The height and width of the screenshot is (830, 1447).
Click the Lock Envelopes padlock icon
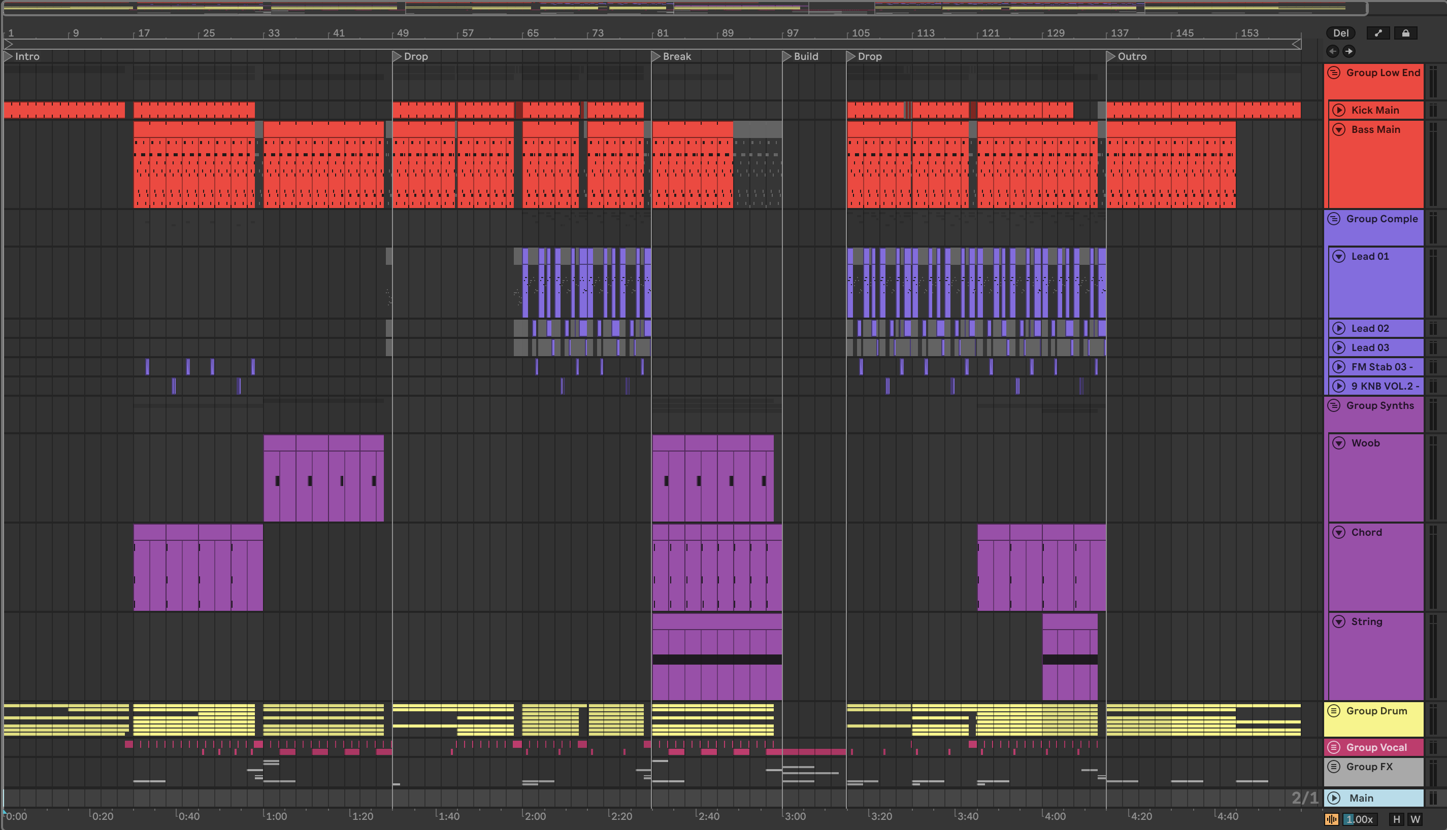pyautogui.click(x=1406, y=33)
